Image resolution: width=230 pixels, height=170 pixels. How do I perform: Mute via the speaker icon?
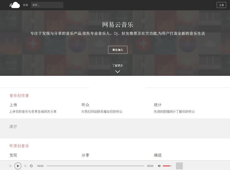159,166
